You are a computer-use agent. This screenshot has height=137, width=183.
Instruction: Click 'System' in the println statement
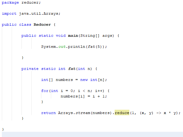(x=48, y=47)
